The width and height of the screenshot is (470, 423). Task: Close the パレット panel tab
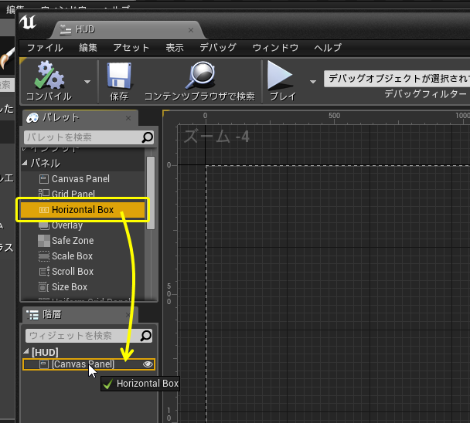128,118
